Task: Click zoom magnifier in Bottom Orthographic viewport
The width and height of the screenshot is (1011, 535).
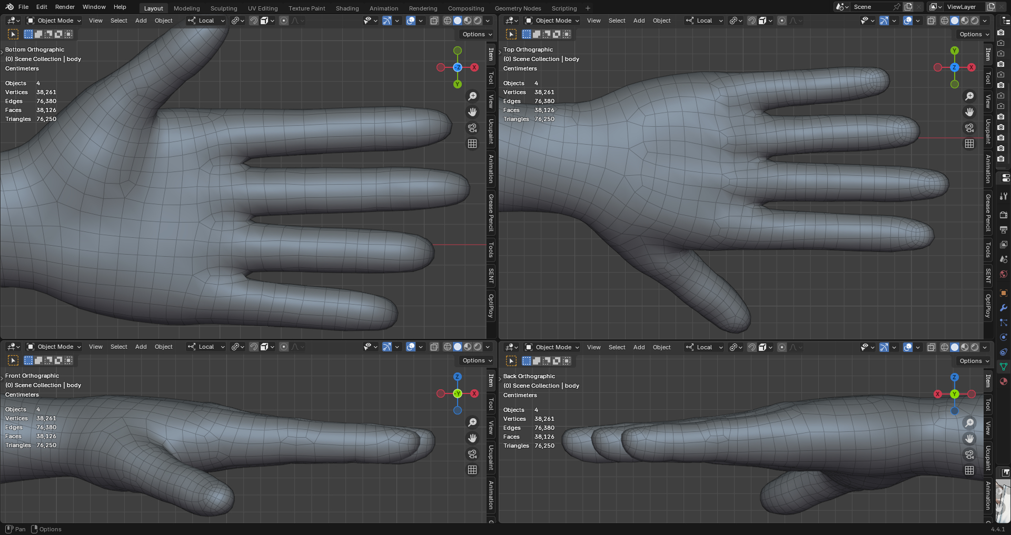Action: pyautogui.click(x=472, y=96)
